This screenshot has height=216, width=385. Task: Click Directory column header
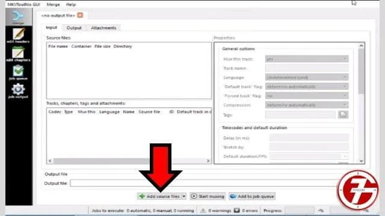pyautogui.click(x=123, y=46)
